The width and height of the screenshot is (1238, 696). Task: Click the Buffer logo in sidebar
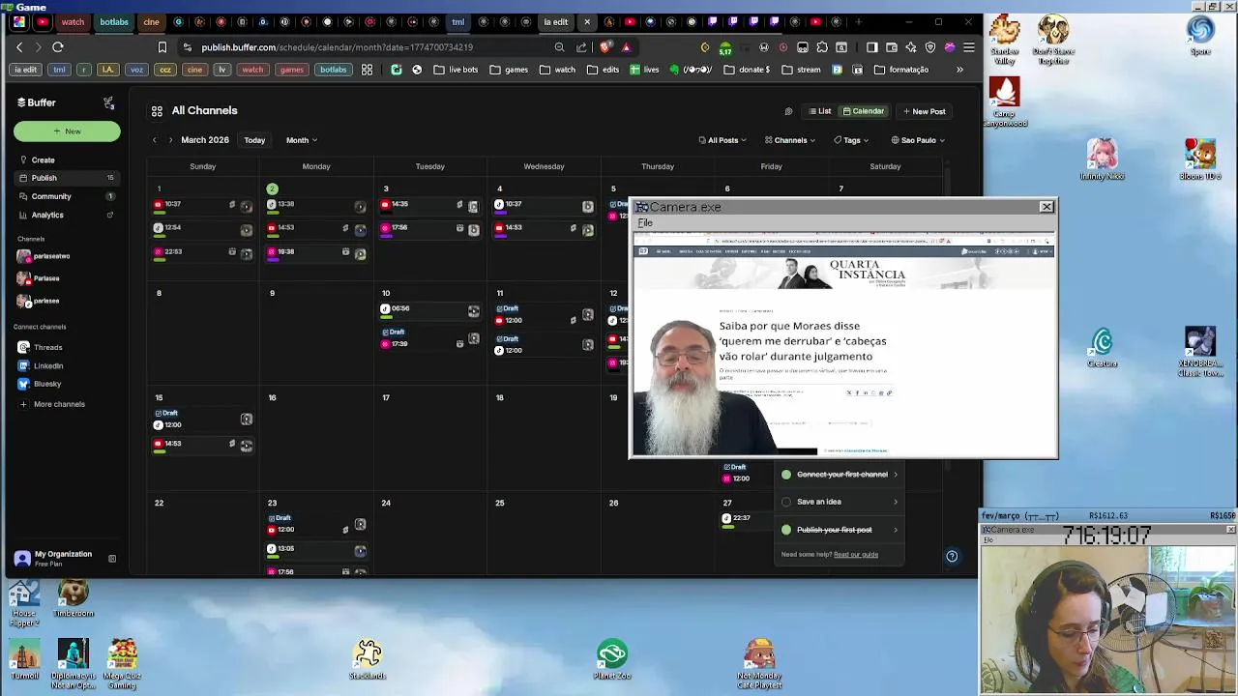[37, 102]
